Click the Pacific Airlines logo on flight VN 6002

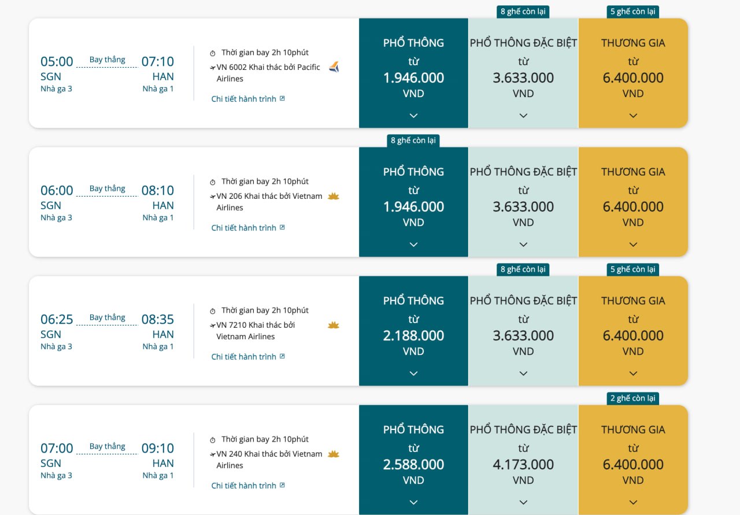(x=334, y=67)
